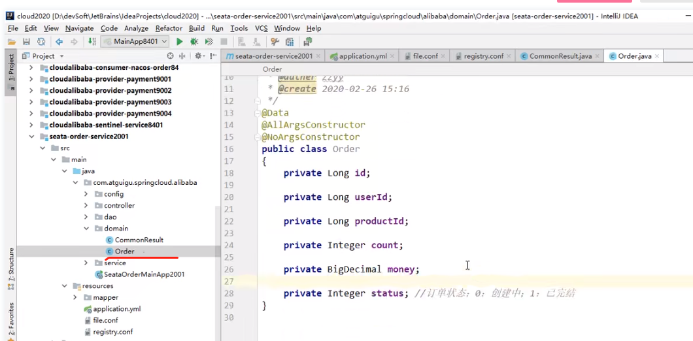
Task: Open the Navigate menu
Action: pyautogui.click(x=80, y=28)
